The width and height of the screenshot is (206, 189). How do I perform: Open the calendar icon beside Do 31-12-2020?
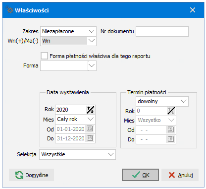[90, 138]
